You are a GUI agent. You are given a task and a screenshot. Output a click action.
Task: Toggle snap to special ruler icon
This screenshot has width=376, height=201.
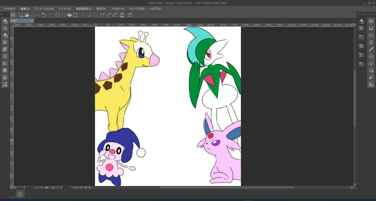[109, 15]
